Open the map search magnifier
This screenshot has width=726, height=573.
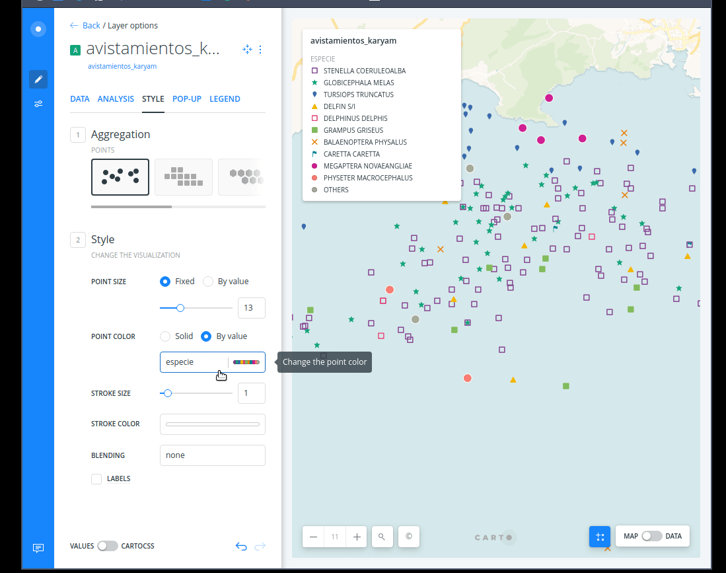(382, 537)
